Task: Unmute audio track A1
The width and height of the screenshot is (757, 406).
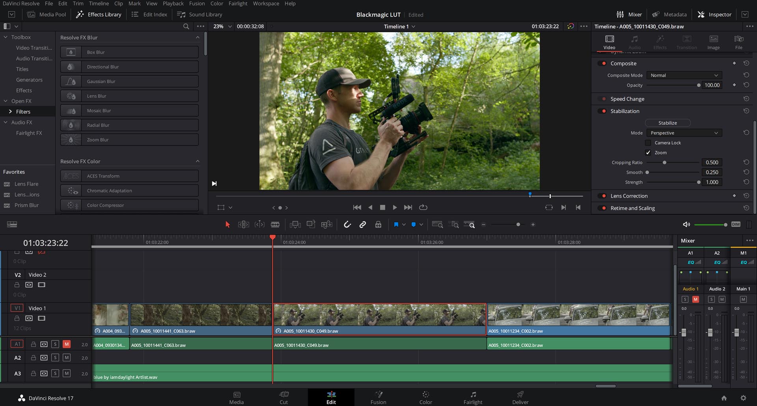Action: [67, 344]
